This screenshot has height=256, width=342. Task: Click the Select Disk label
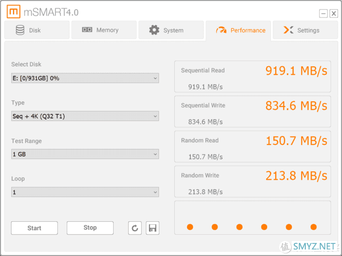[x=26, y=64]
